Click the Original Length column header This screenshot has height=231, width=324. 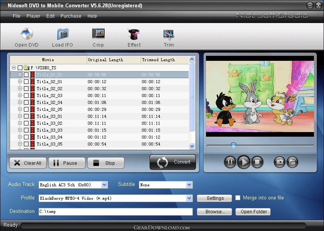tap(114, 60)
